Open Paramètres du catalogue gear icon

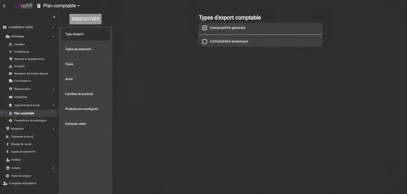11,121
